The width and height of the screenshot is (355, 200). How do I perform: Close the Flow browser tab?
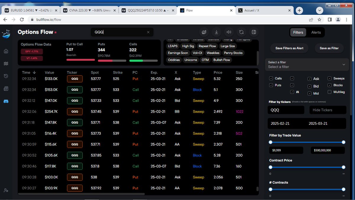(x=232, y=10)
